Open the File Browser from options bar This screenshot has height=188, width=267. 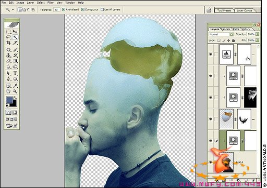pos(209,10)
